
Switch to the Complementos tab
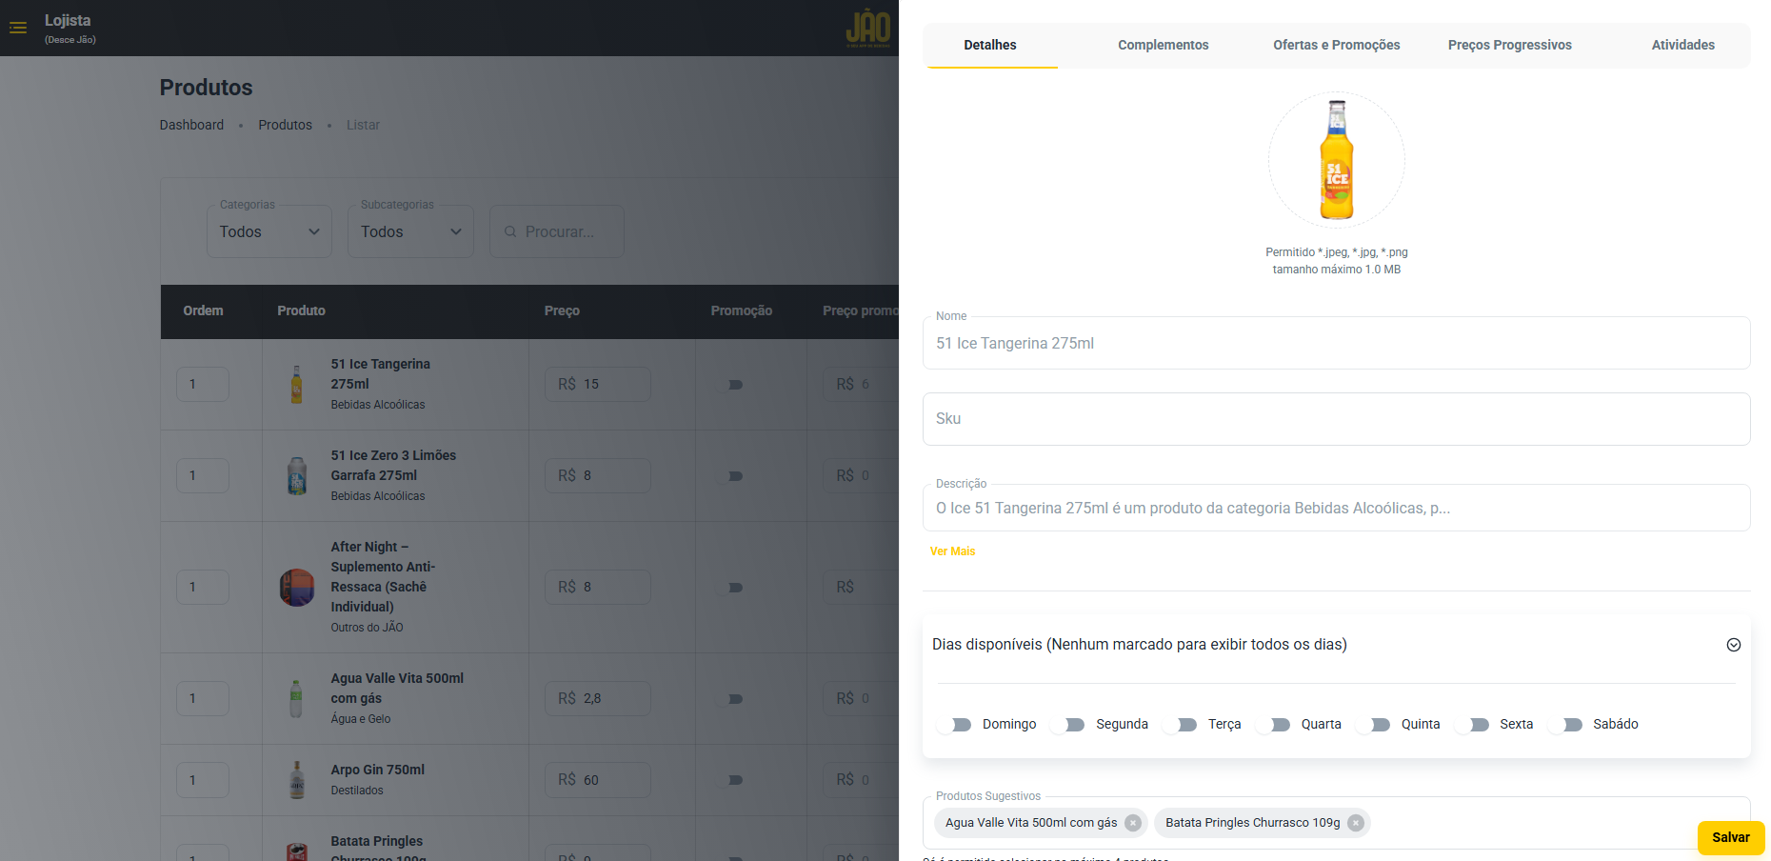[1164, 45]
